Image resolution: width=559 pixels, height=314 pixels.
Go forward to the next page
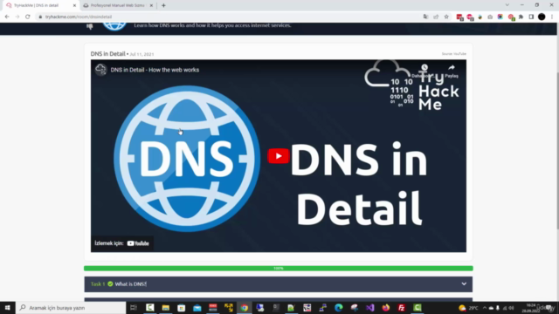(17, 17)
